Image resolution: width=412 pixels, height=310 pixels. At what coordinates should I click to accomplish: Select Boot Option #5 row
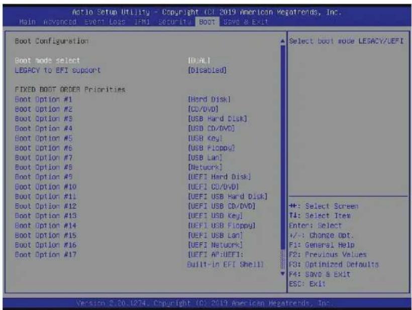(x=43, y=138)
